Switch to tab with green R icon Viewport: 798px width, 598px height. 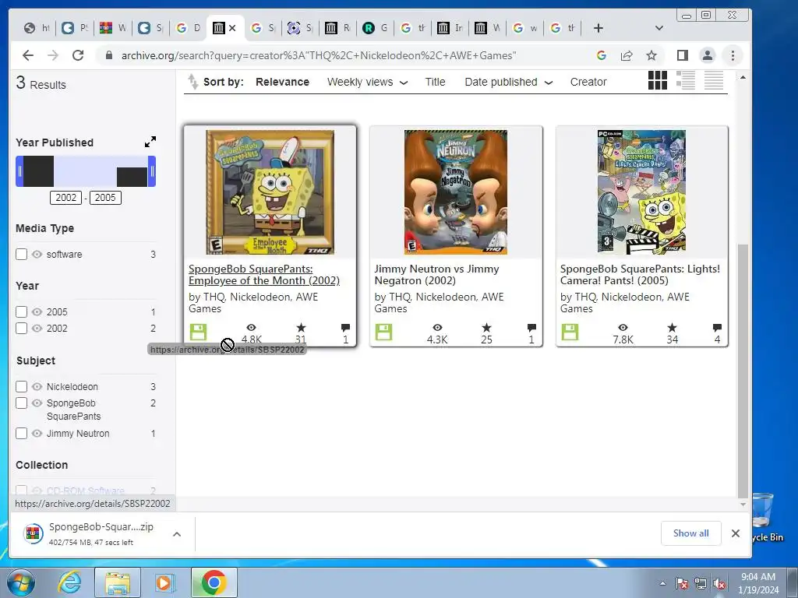point(375,28)
